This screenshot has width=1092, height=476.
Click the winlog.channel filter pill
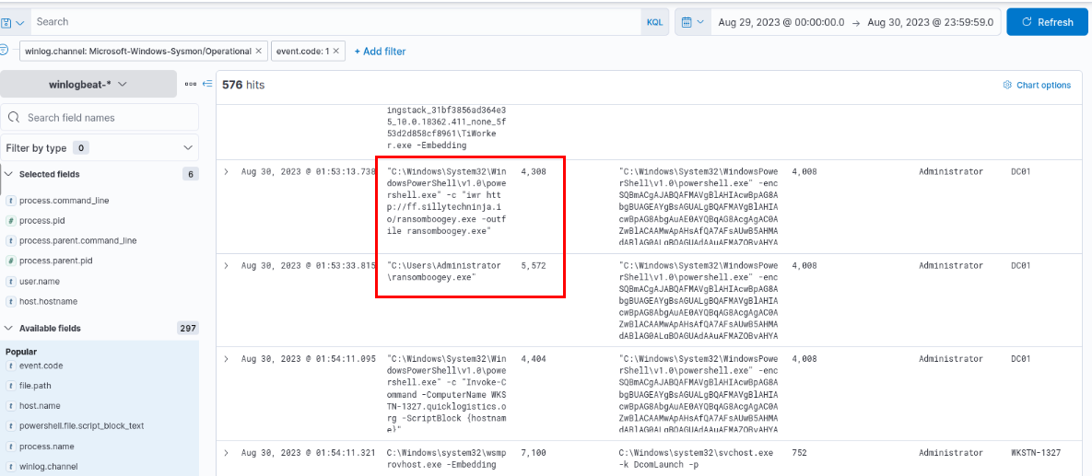point(137,51)
